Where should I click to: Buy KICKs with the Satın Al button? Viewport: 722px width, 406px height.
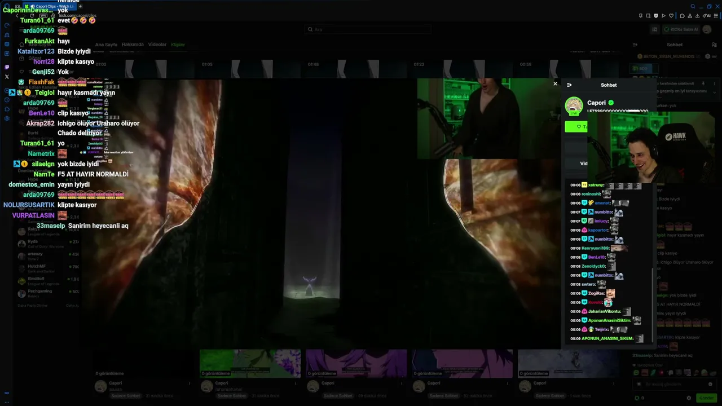coord(681,29)
